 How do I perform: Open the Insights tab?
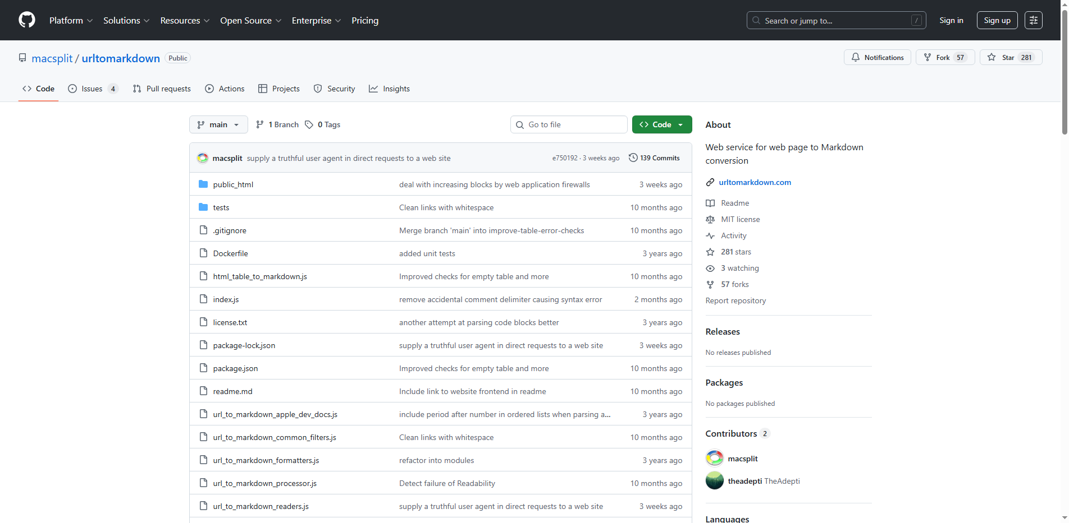click(389, 89)
